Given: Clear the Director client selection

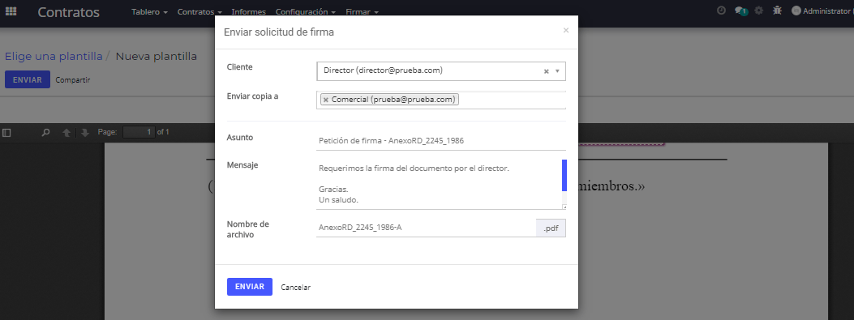Looking at the screenshot, I should tap(547, 71).
